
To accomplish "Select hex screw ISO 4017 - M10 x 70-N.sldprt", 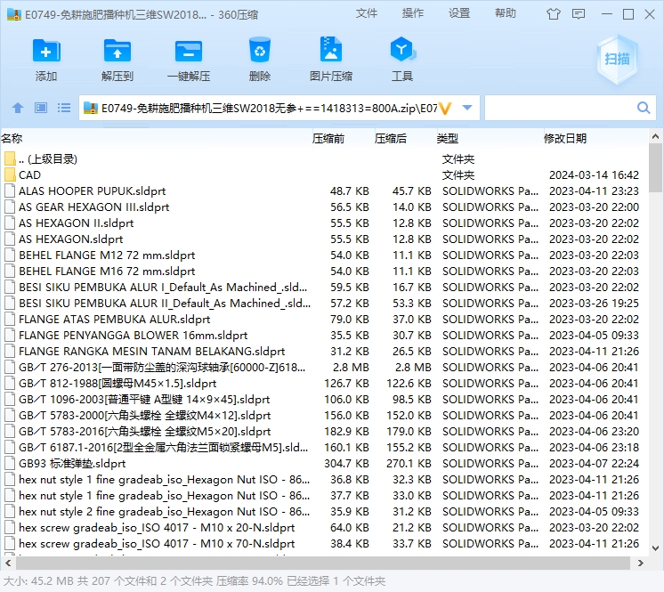I will [x=324, y=544].
